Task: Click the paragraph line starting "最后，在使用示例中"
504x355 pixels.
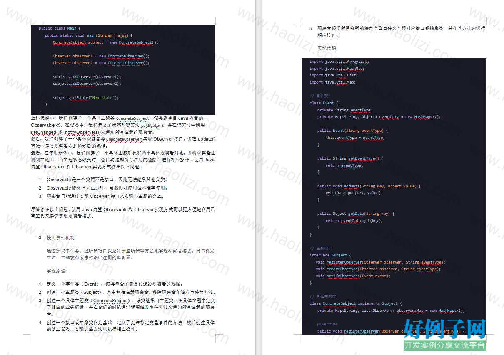Action: tap(123, 160)
